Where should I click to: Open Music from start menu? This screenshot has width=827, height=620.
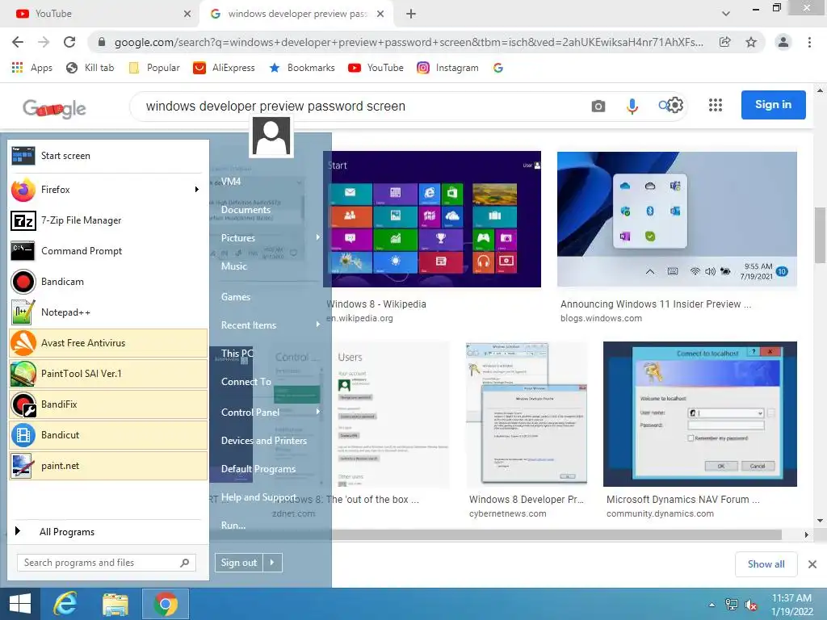[x=233, y=266]
